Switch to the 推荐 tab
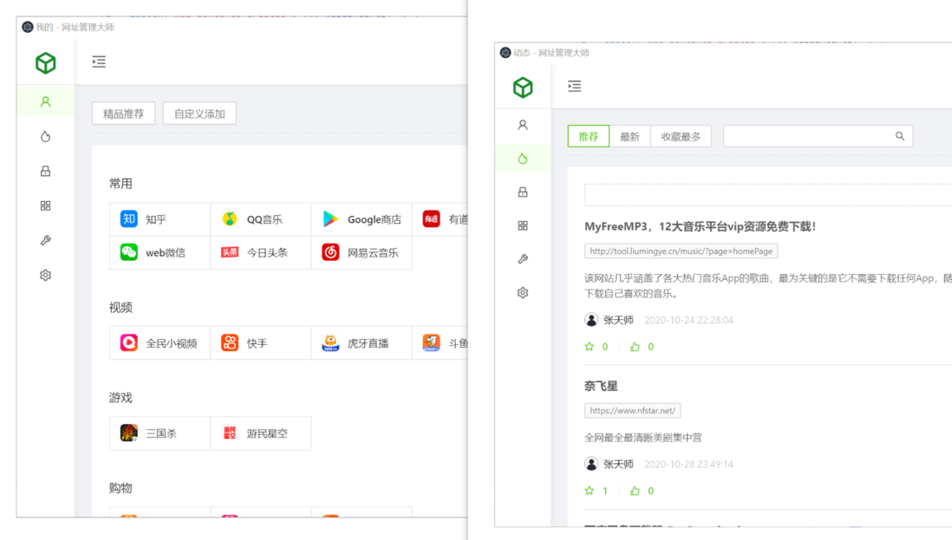 click(589, 137)
